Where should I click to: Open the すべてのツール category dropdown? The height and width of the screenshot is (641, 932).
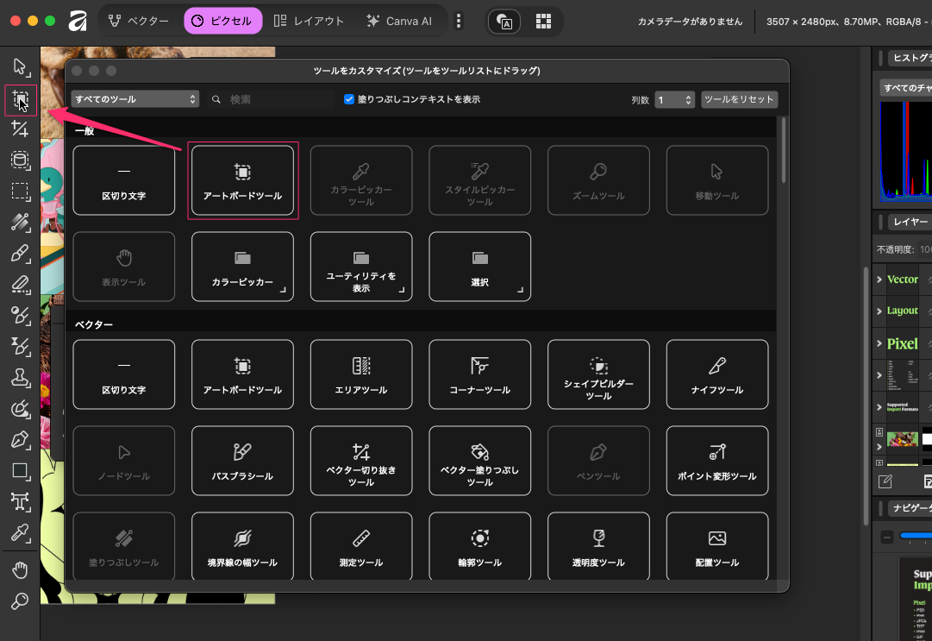coord(135,99)
